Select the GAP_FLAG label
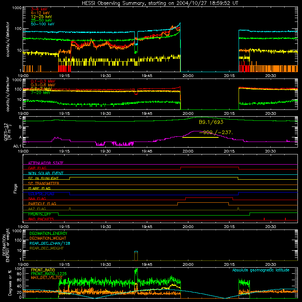Image resolution: width=302 pixels, height=302 pixels. point(37,168)
